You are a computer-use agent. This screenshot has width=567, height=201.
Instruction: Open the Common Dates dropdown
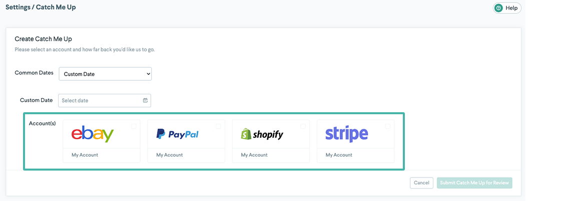coord(105,74)
